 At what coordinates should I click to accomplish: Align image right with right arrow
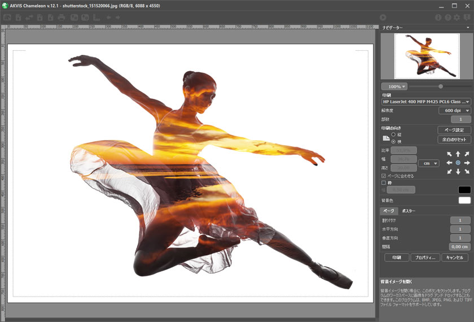point(467,163)
